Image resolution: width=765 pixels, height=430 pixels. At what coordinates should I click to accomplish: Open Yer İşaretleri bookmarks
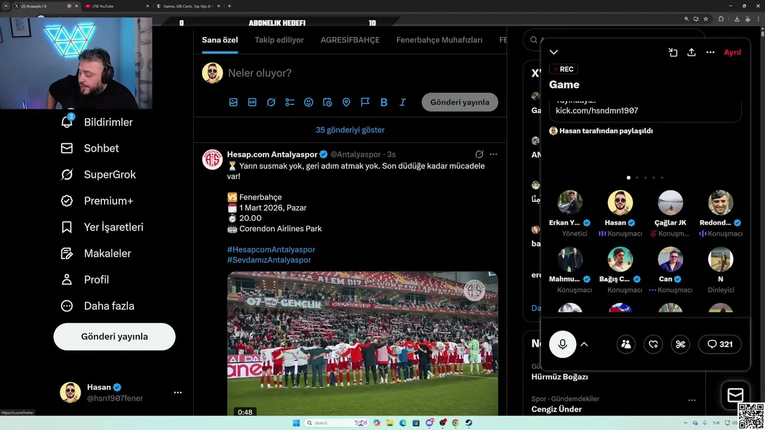coord(102,227)
